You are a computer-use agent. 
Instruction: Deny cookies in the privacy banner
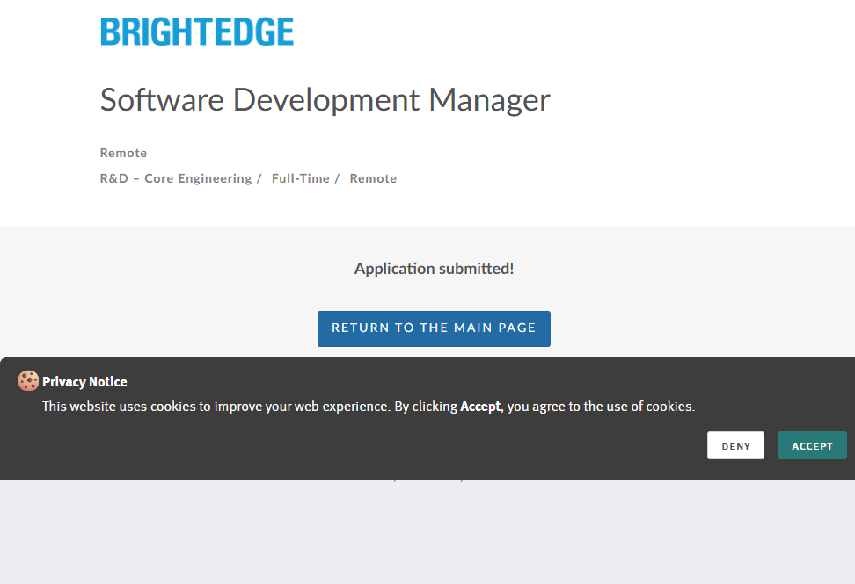[735, 445]
